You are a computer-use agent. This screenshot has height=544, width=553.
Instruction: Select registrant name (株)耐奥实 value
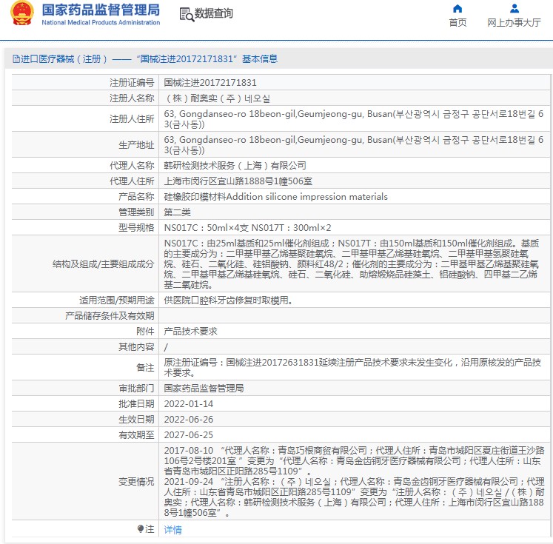pos(217,98)
